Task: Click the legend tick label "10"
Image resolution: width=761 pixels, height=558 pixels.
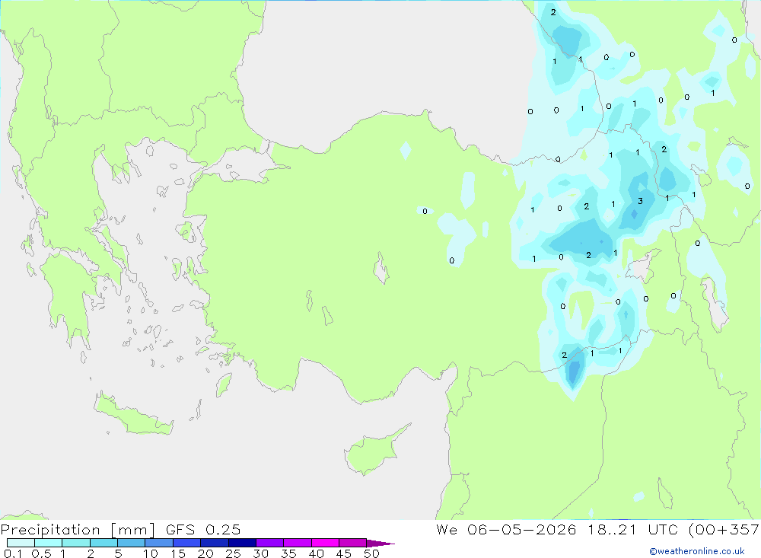Action: tap(151, 553)
